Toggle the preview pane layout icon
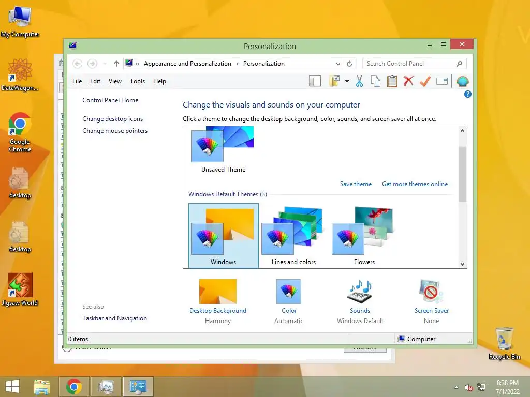The image size is (530, 397). coord(315,81)
